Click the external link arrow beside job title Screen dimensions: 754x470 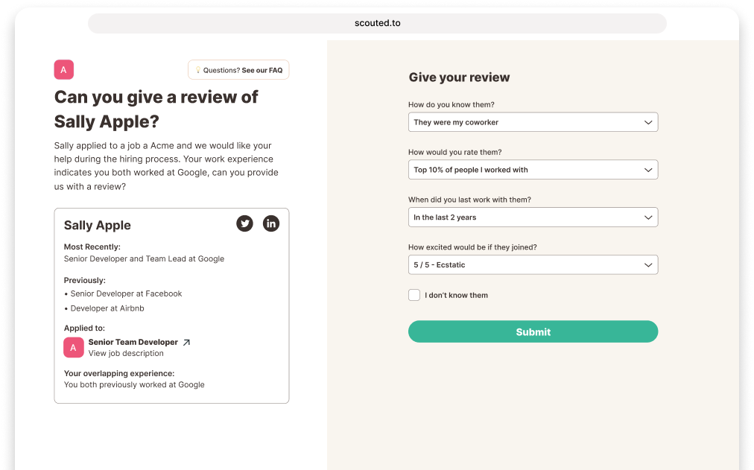[186, 343]
